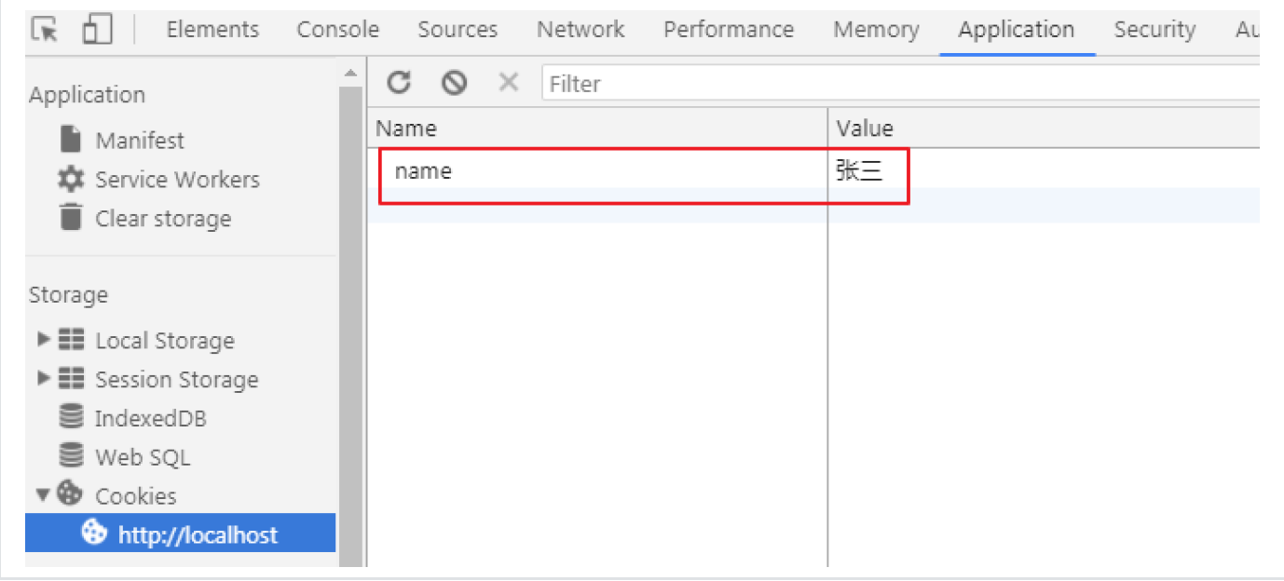
Task: Toggle the device toolbar icon
Action: [97, 29]
